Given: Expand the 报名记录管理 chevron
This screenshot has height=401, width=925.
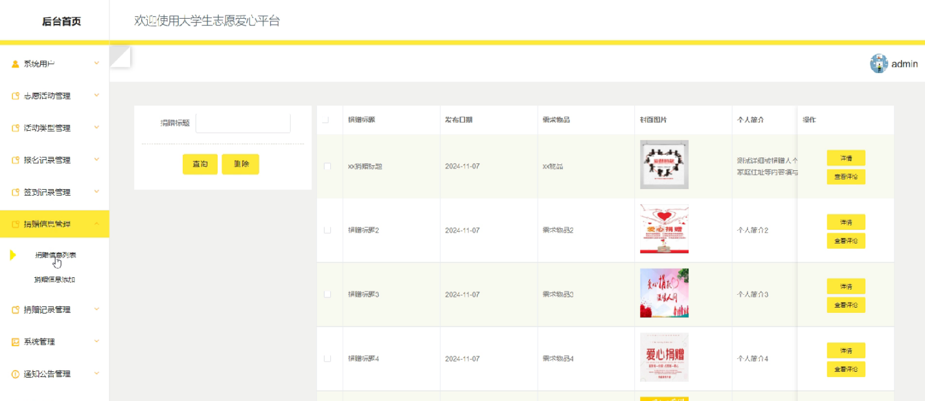Looking at the screenshot, I should tap(97, 159).
